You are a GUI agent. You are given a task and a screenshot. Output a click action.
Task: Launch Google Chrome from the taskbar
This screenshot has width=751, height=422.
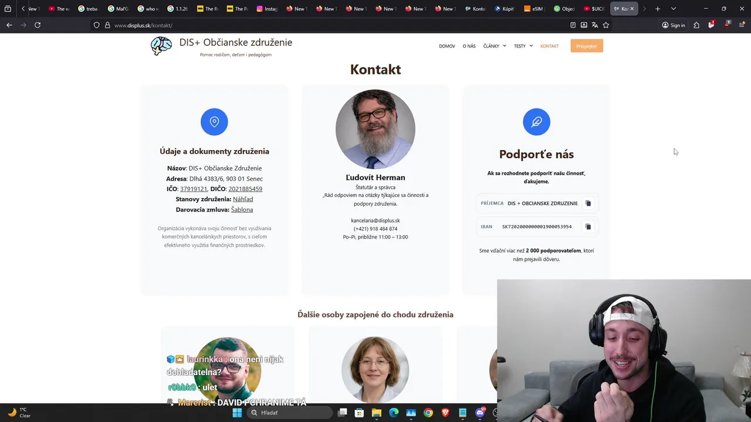pos(428,413)
